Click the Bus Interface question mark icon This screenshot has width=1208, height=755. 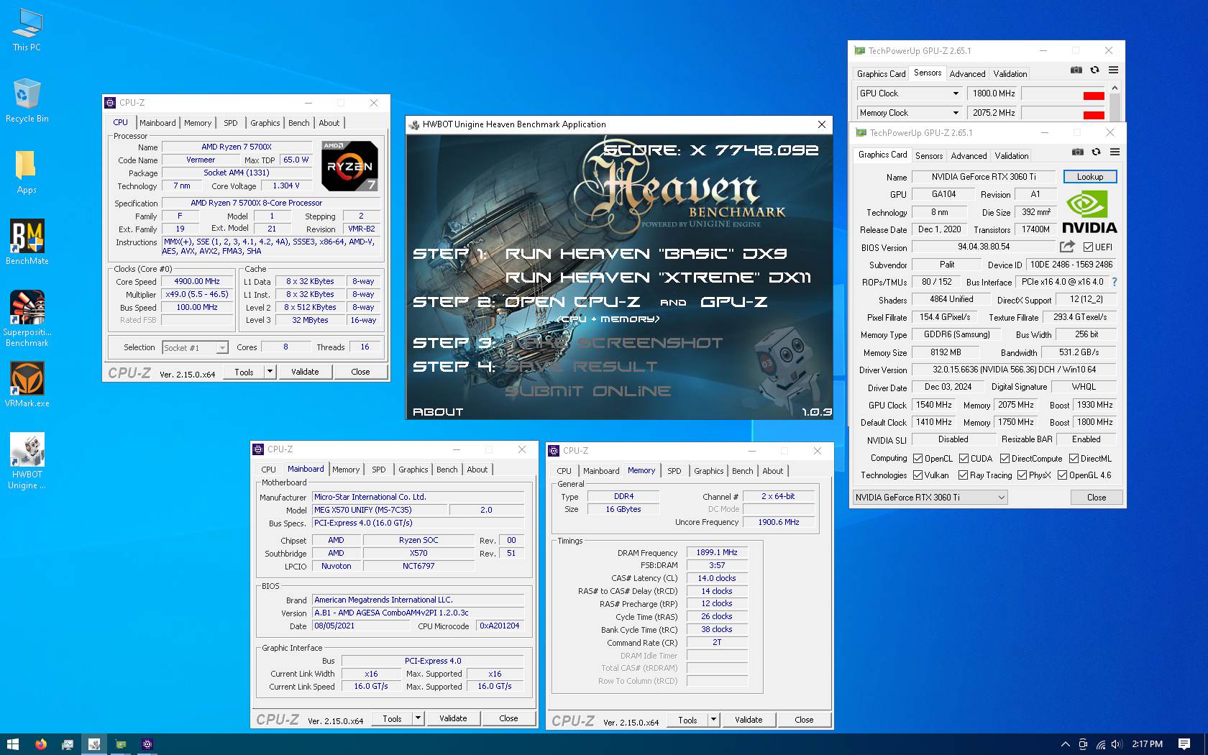point(1115,282)
